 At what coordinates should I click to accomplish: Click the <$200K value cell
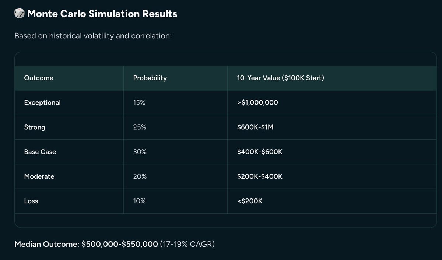[250, 201]
